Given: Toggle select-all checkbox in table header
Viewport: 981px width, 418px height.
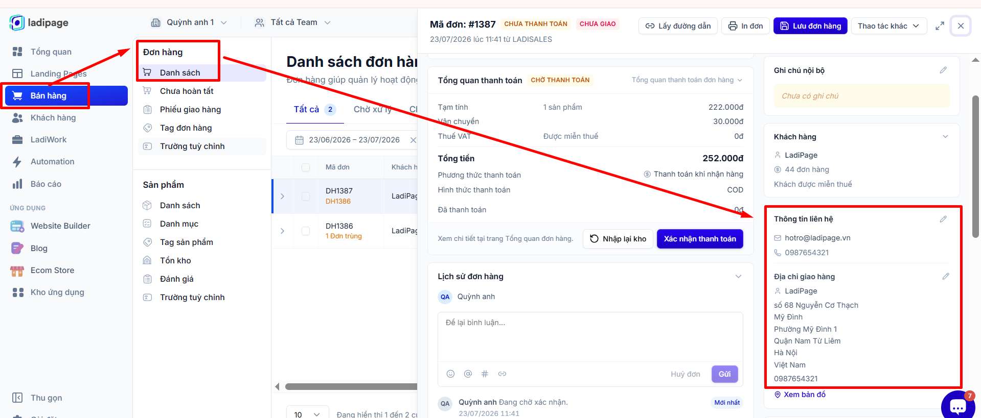Looking at the screenshot, I should (x=306, y=167).
